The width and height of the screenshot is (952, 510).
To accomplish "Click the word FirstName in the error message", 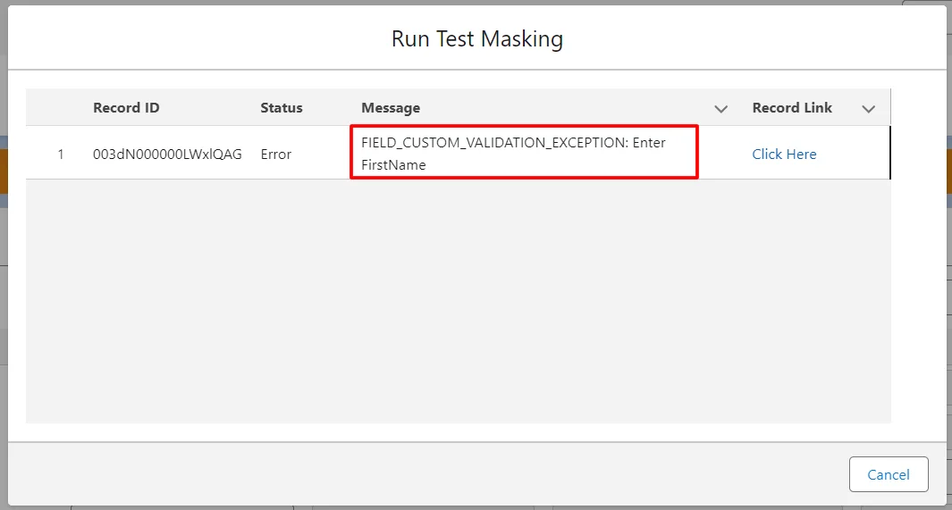I will [393, 165].
